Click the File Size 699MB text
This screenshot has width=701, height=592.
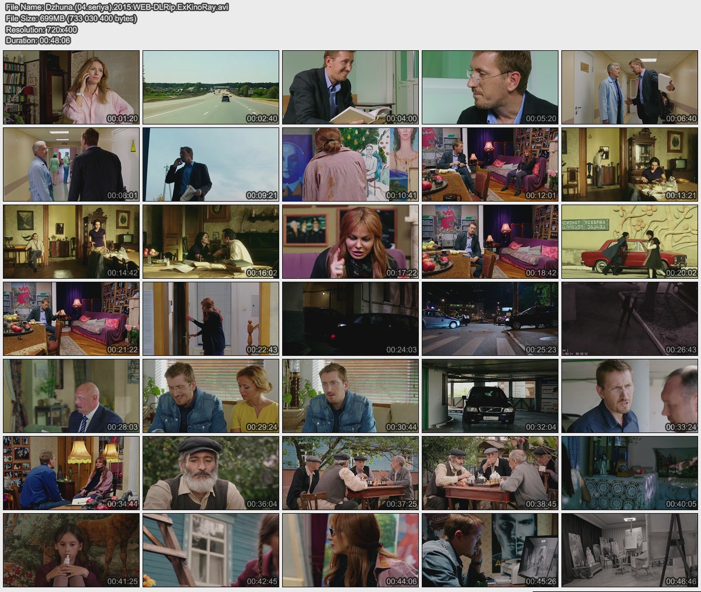[71, 18]
